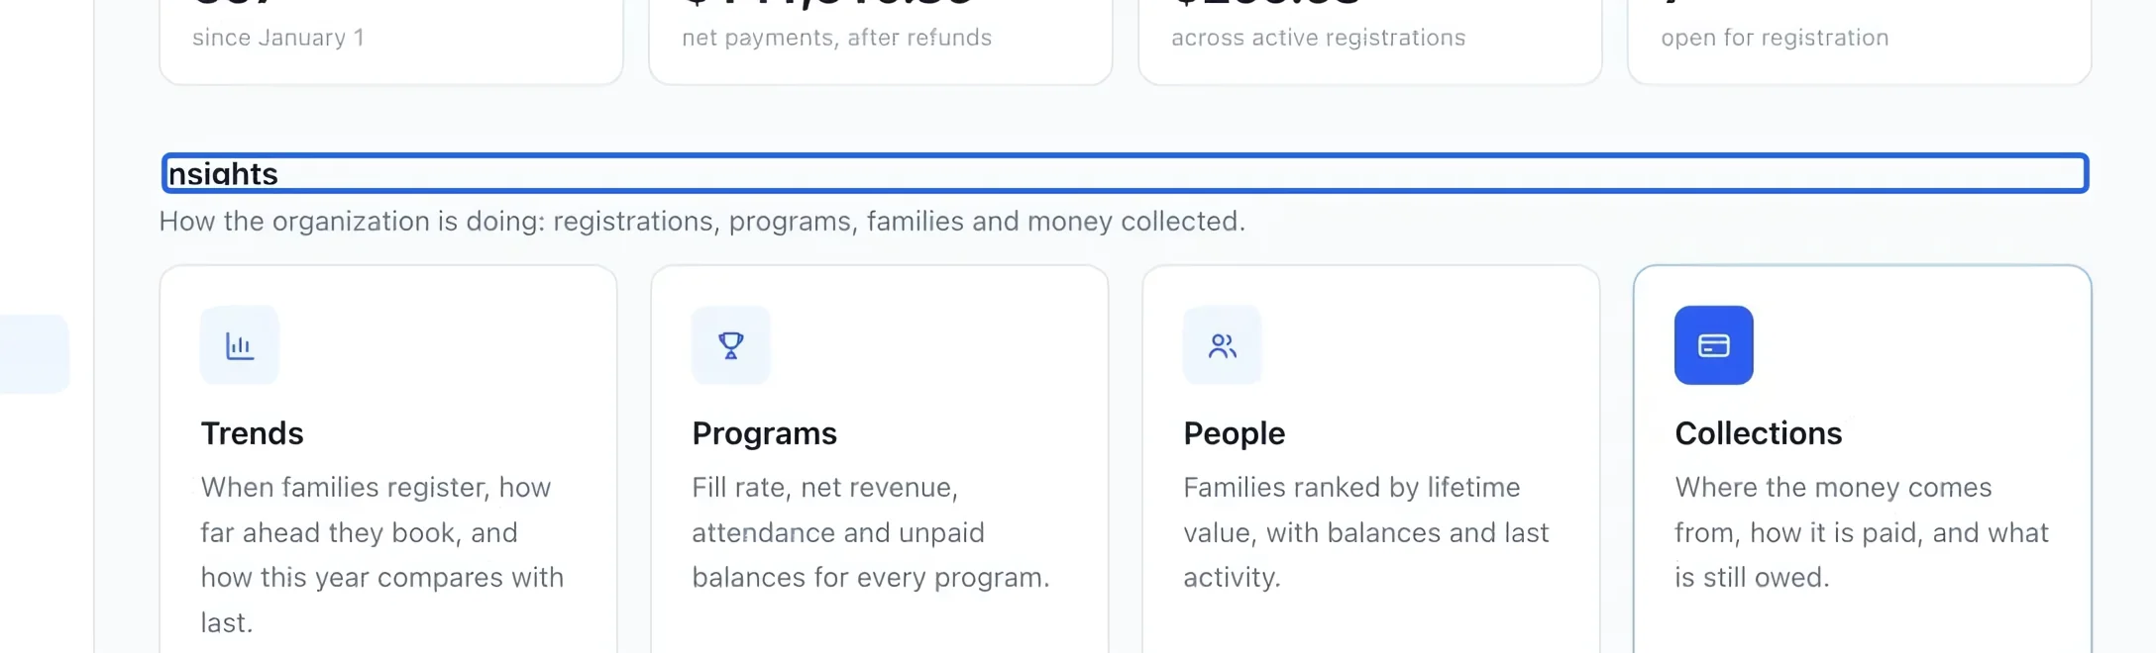
Task: Select the focused Insights section heading
Action: pyautogui.click(x=1125, y=173)
